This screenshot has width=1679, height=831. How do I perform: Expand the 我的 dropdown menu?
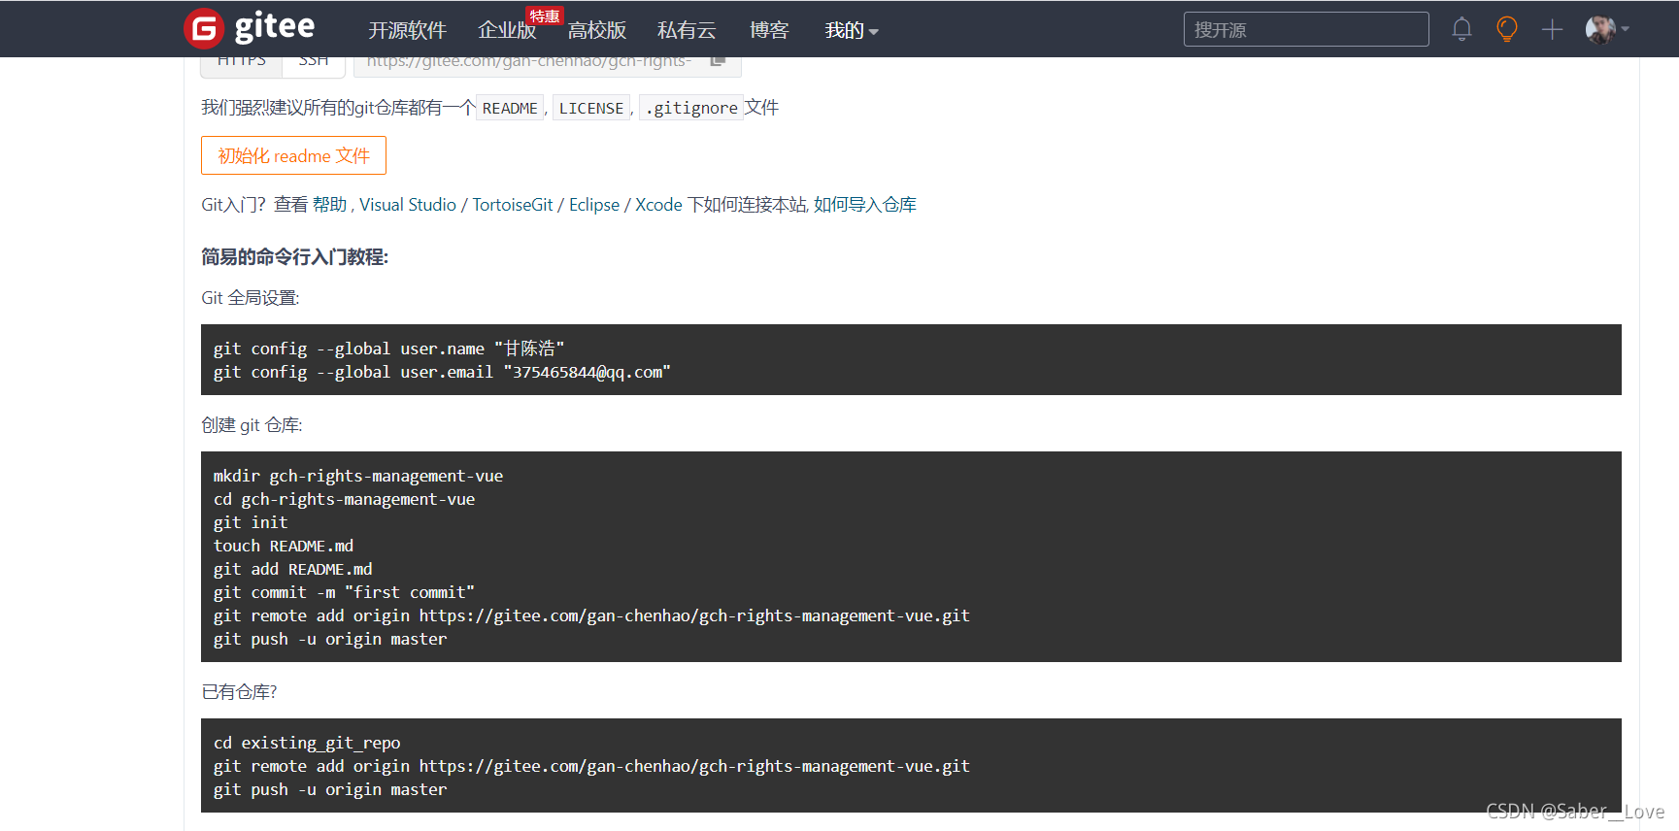pyautogui.click(x=852, y=30)
